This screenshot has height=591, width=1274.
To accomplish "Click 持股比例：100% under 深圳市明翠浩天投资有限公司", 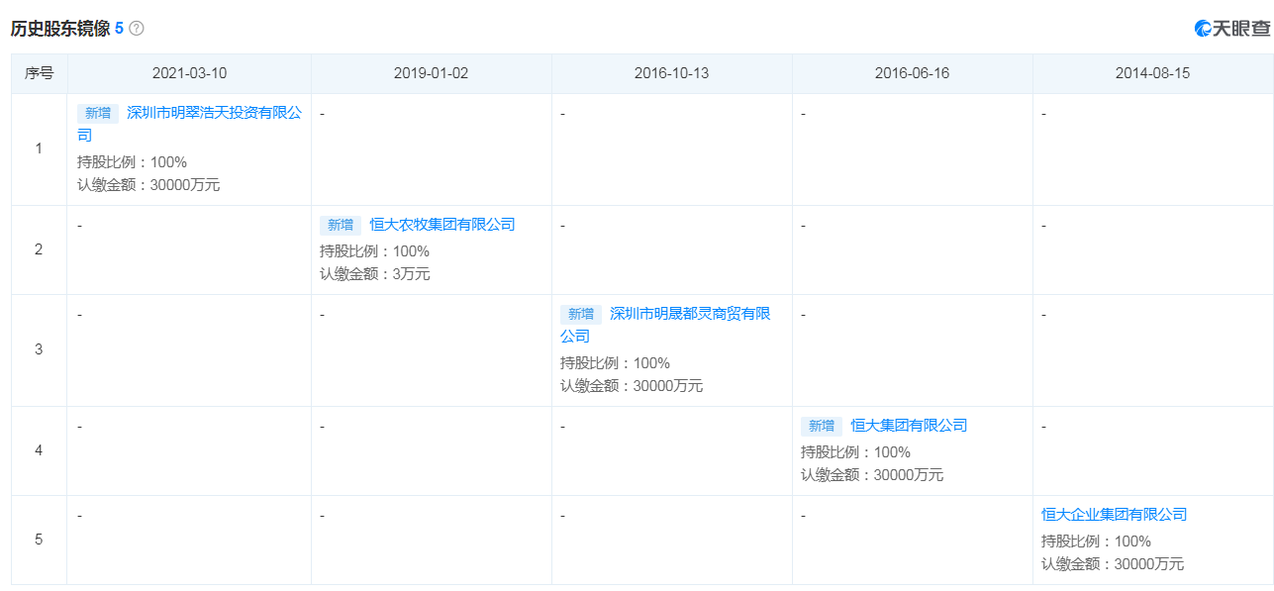I will [132, 162].
